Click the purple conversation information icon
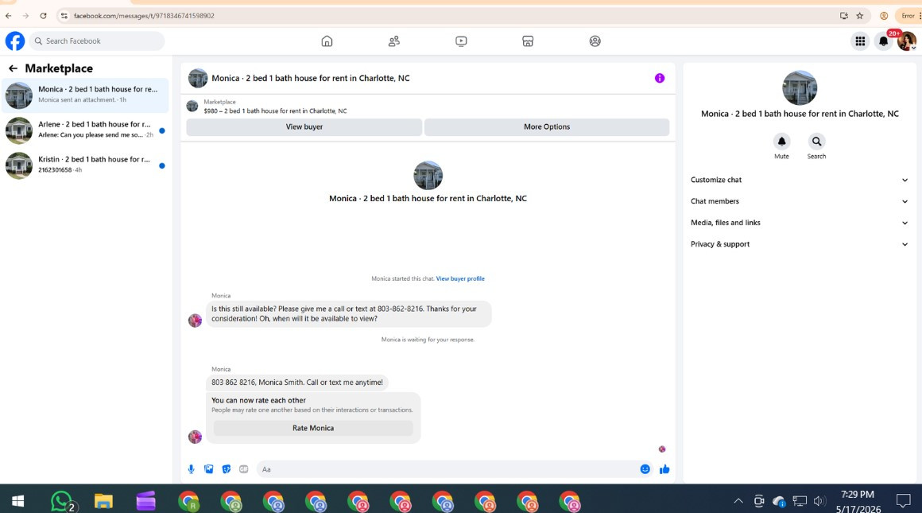922x513 pixels. click(x=660, y=78)
